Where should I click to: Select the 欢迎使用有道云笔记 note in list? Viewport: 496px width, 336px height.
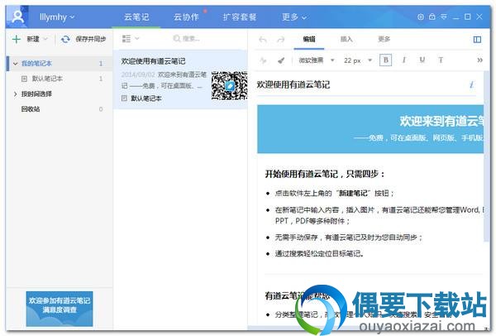click(180, 79)
